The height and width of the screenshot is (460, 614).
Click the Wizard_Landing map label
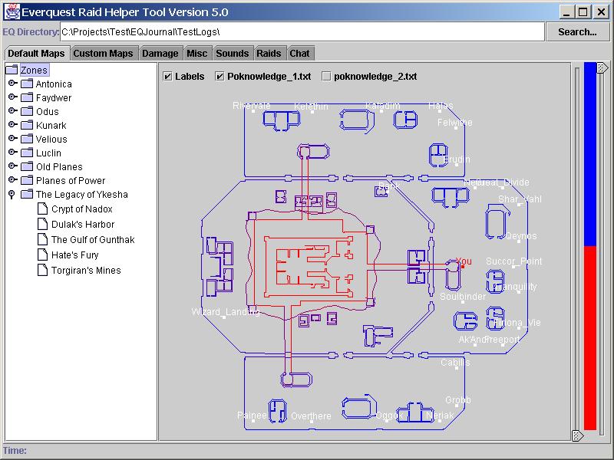point(226,312)
